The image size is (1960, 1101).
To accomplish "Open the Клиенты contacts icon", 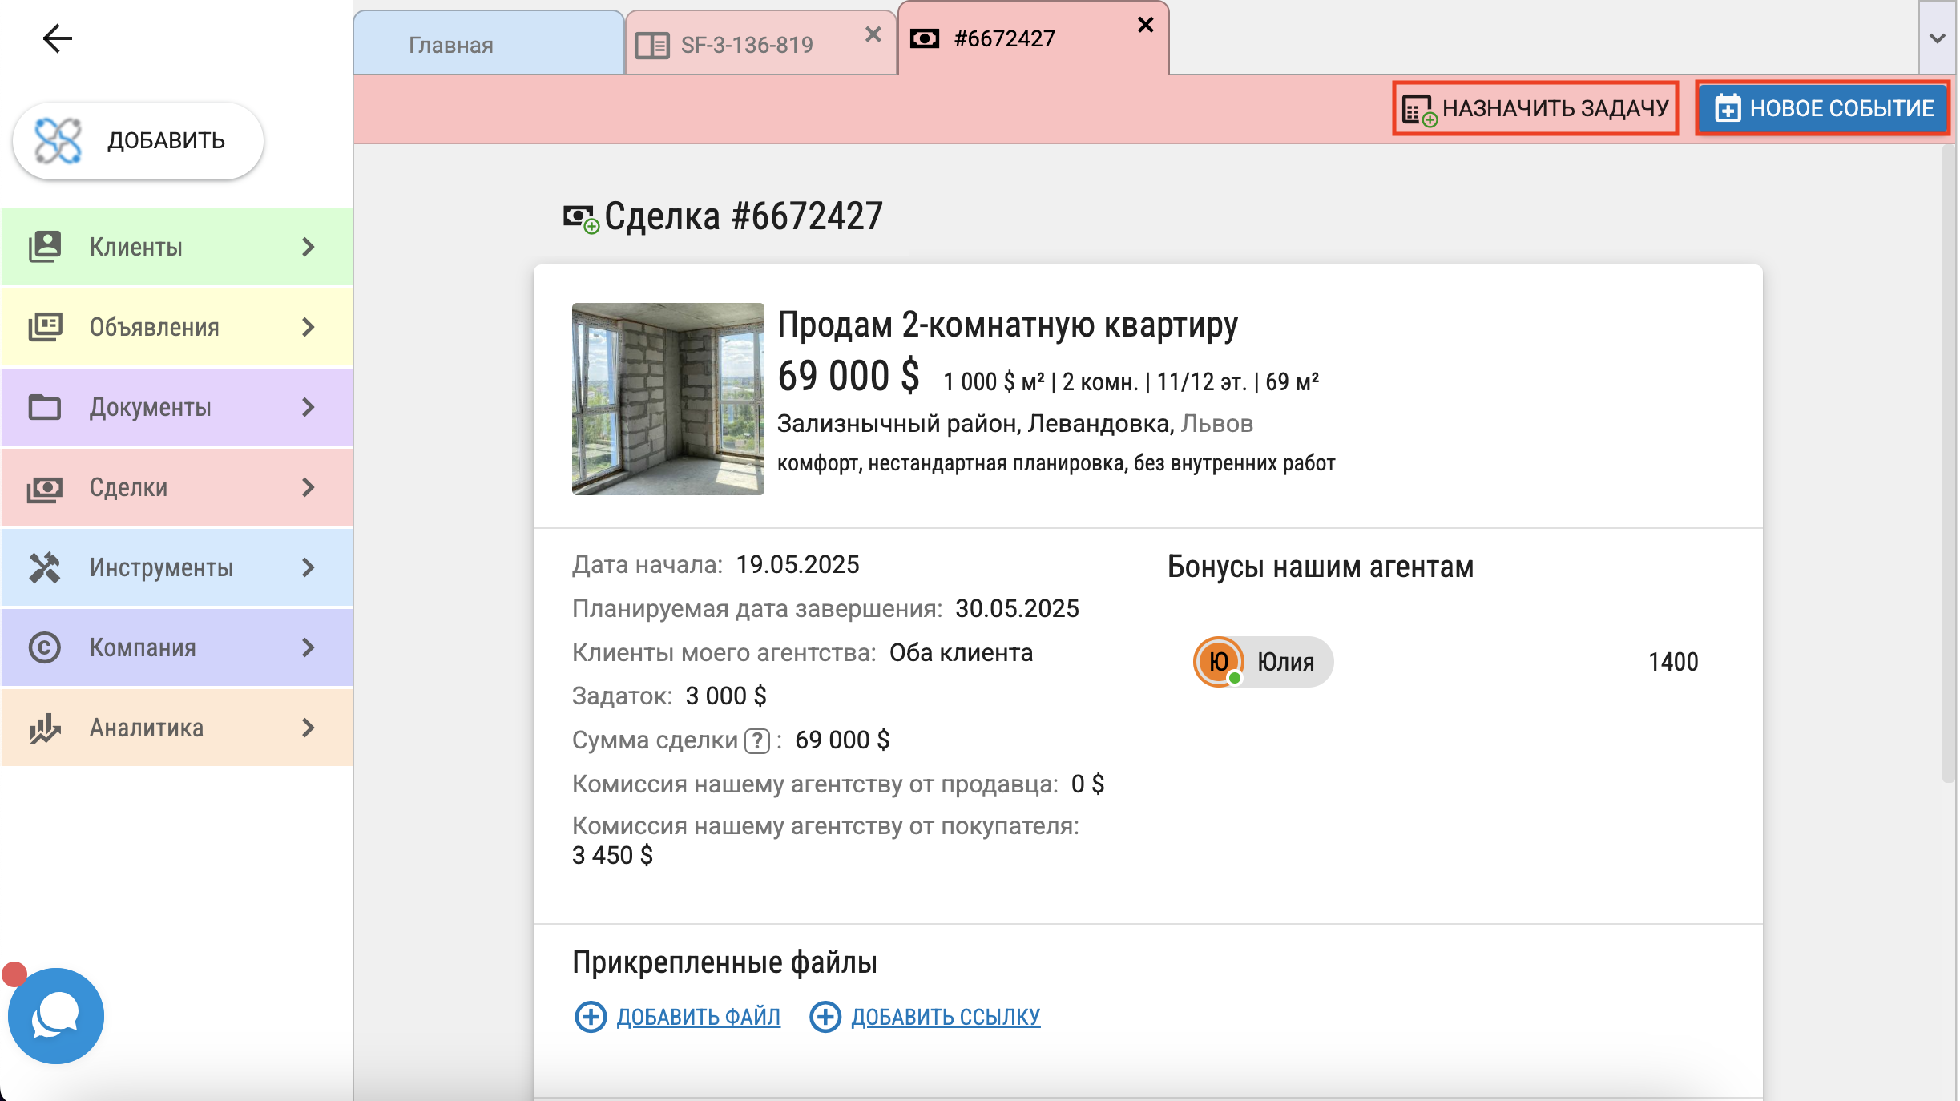I will coord(45,247).
